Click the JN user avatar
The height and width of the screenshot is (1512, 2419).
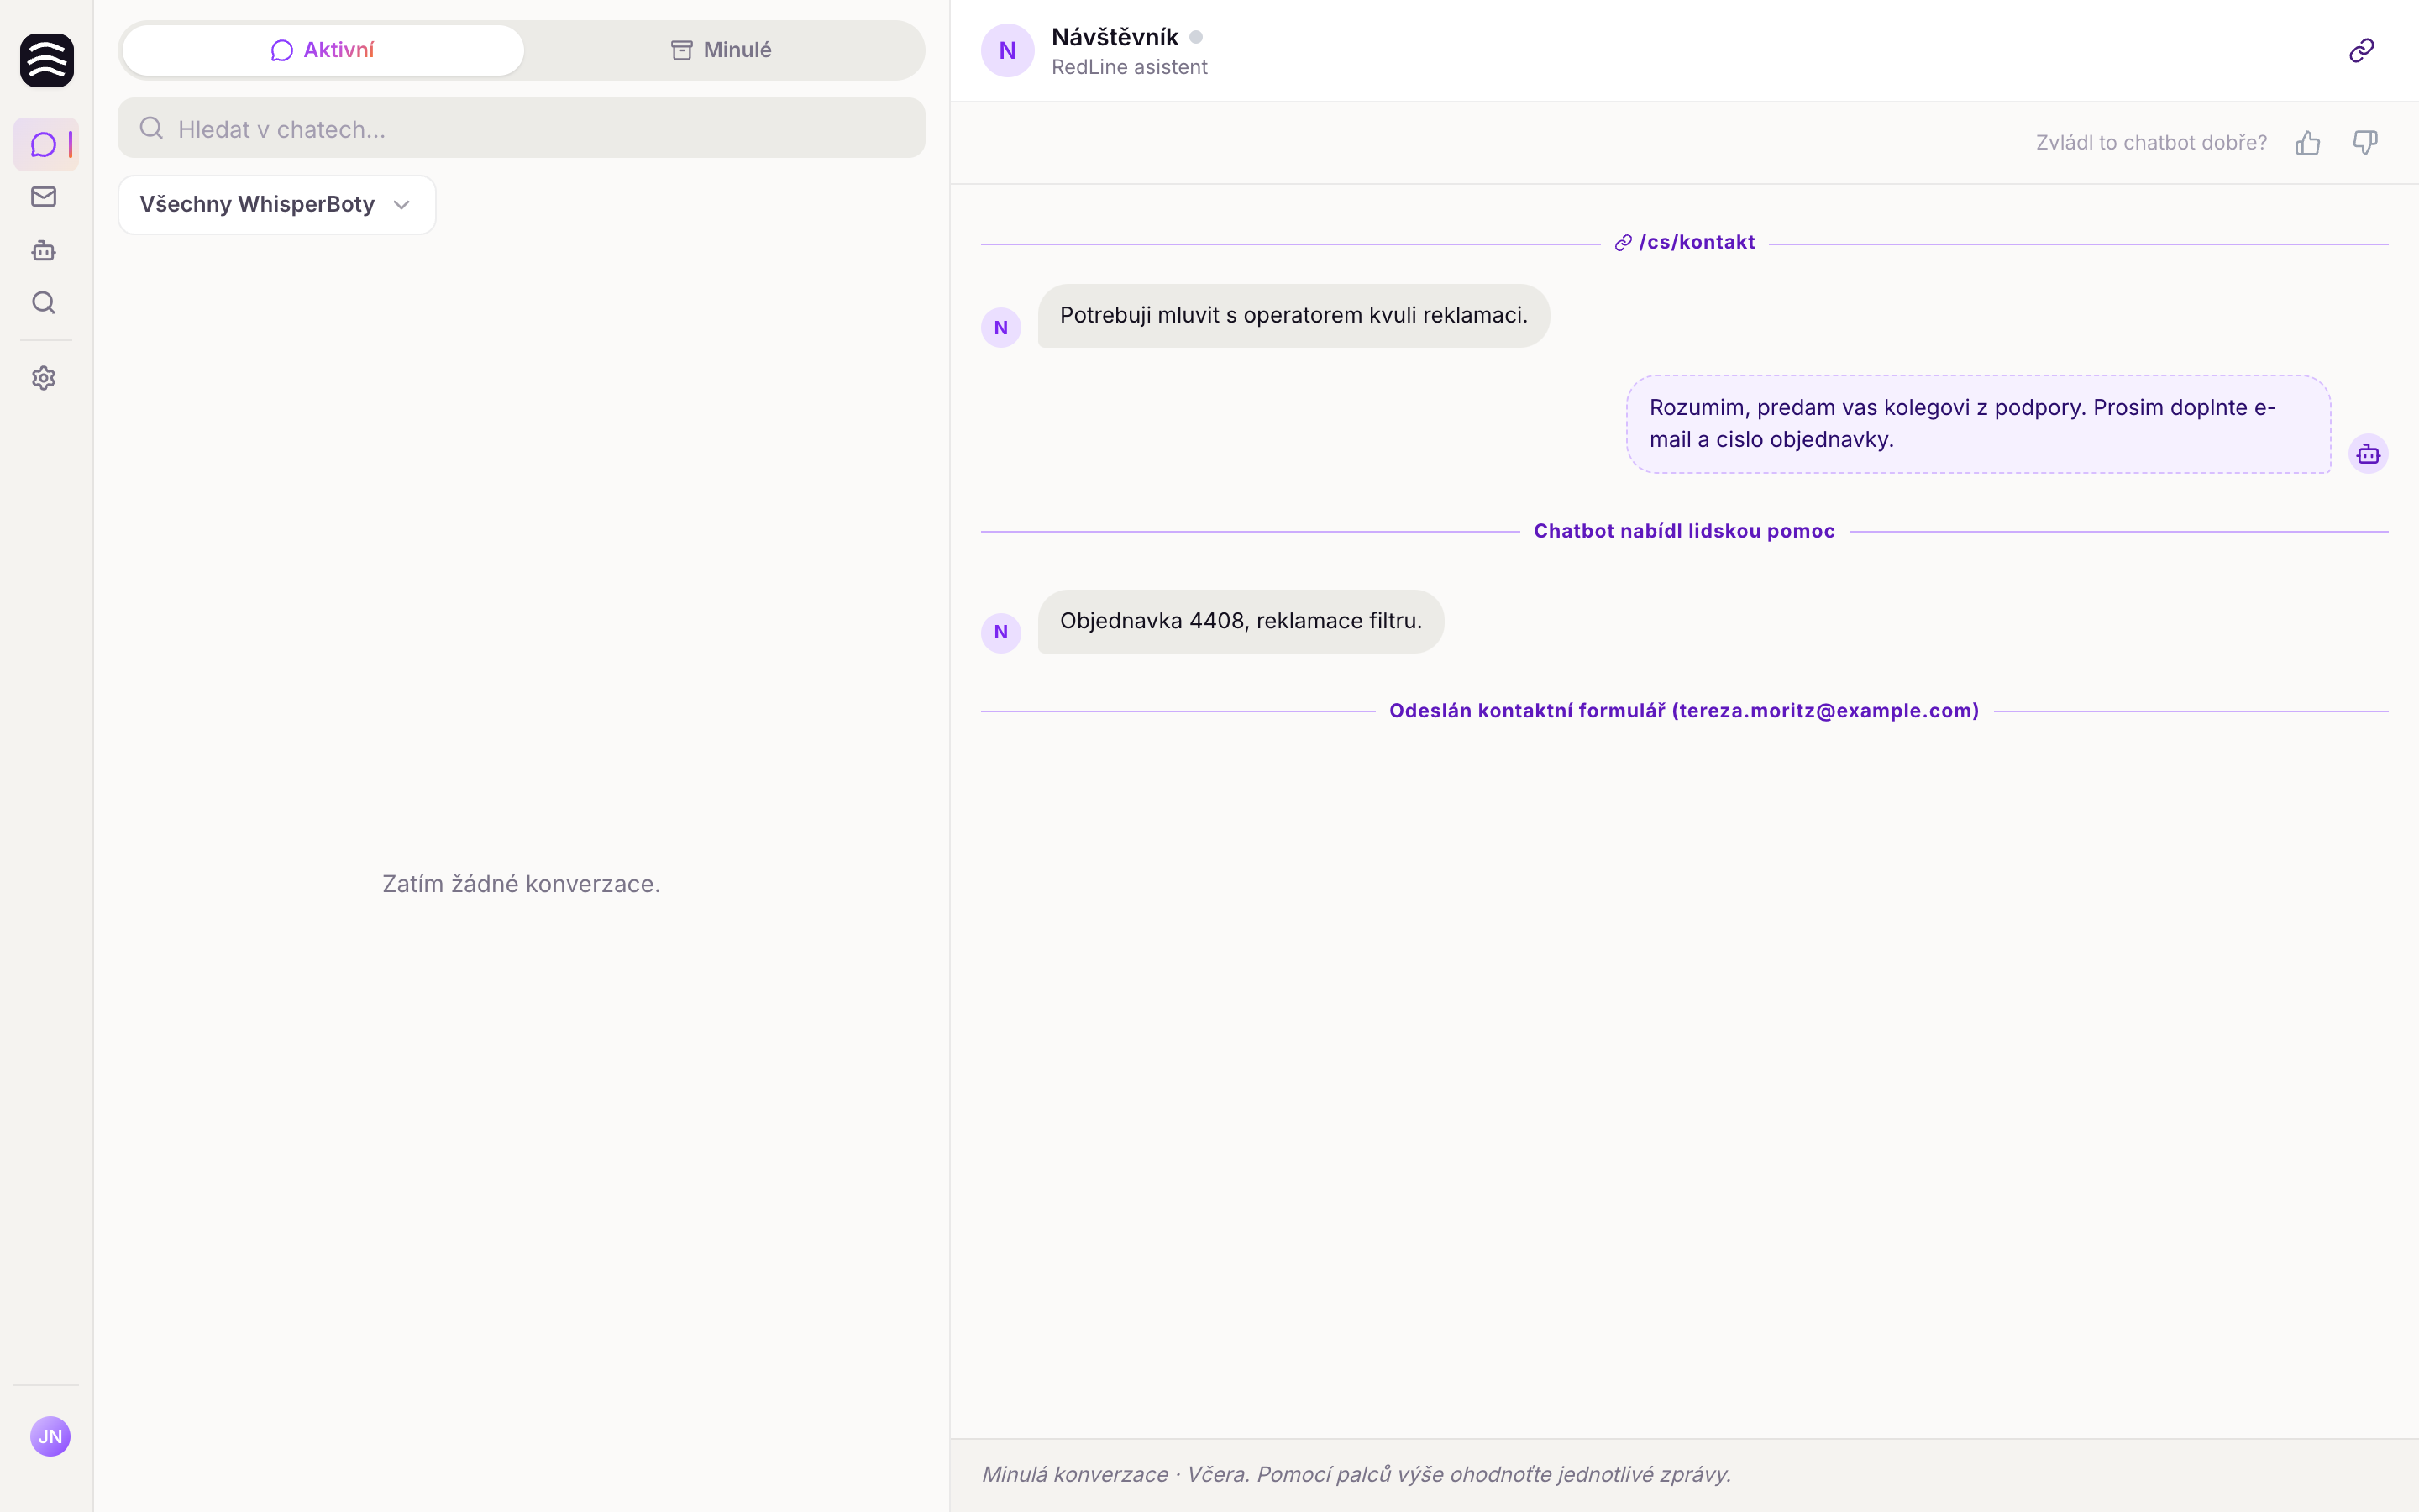pyautogui.click(x=50, y=1436)
